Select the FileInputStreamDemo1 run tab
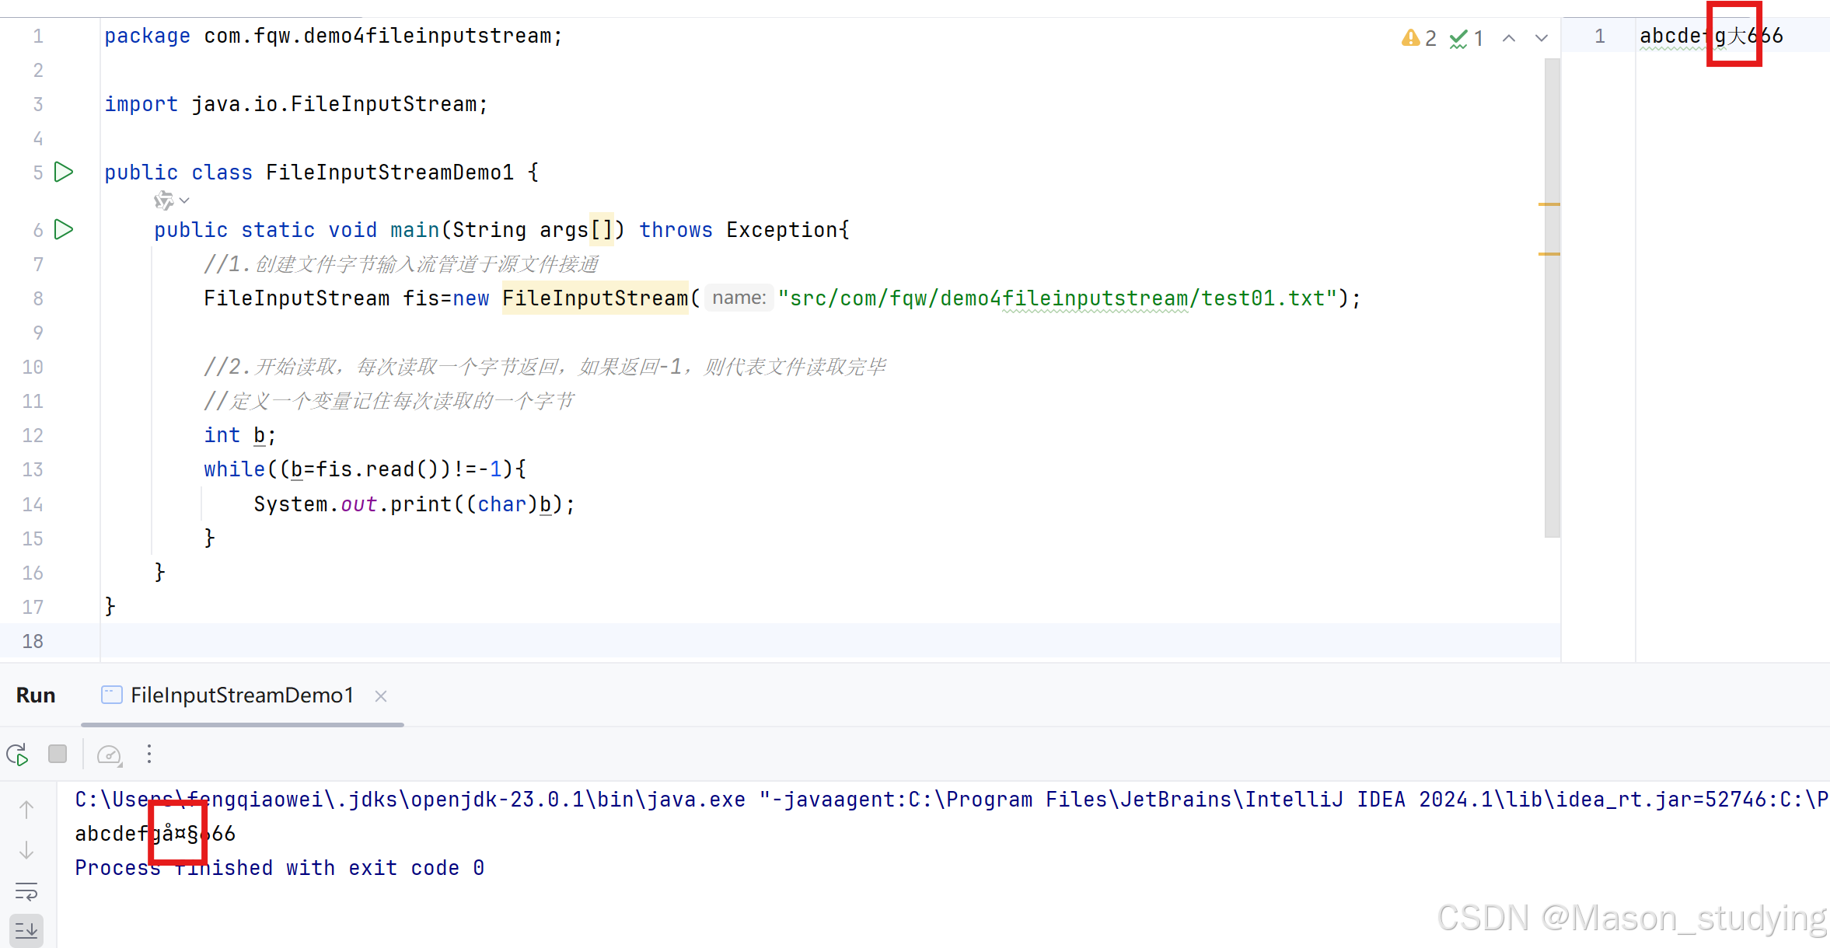This screenshot has height=948, width=1830. point(241,695)
